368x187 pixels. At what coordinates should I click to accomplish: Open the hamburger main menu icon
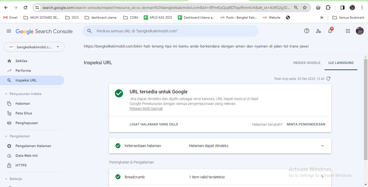click(9, 31)
